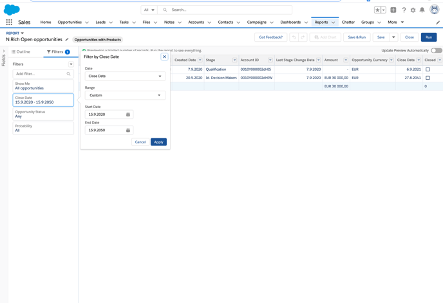Open the App Launcher grid icon
This screenshot has width=443, height=303.
tap(9, 22)
